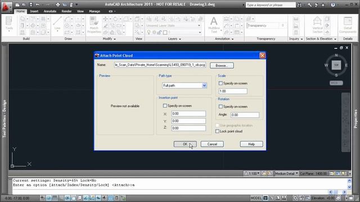Select the Line tool in Draw panel
Screen dimensions: 360x202
click(x=57, y=24)
